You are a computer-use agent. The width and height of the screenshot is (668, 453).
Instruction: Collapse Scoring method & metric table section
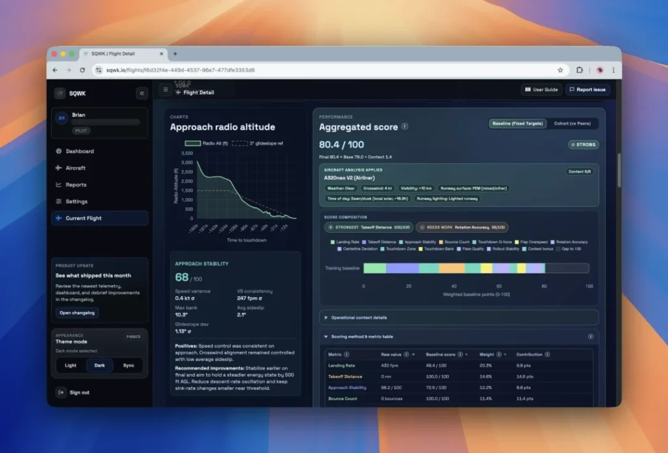459,336
